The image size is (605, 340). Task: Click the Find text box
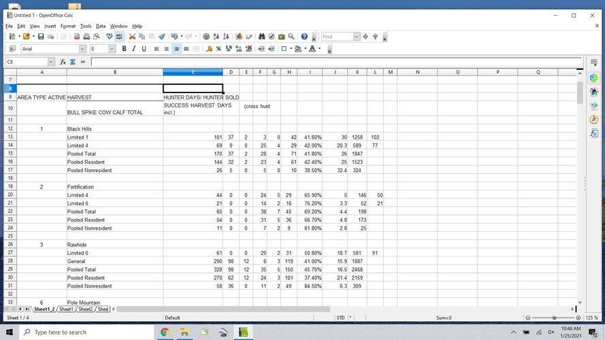coord(338,36)
